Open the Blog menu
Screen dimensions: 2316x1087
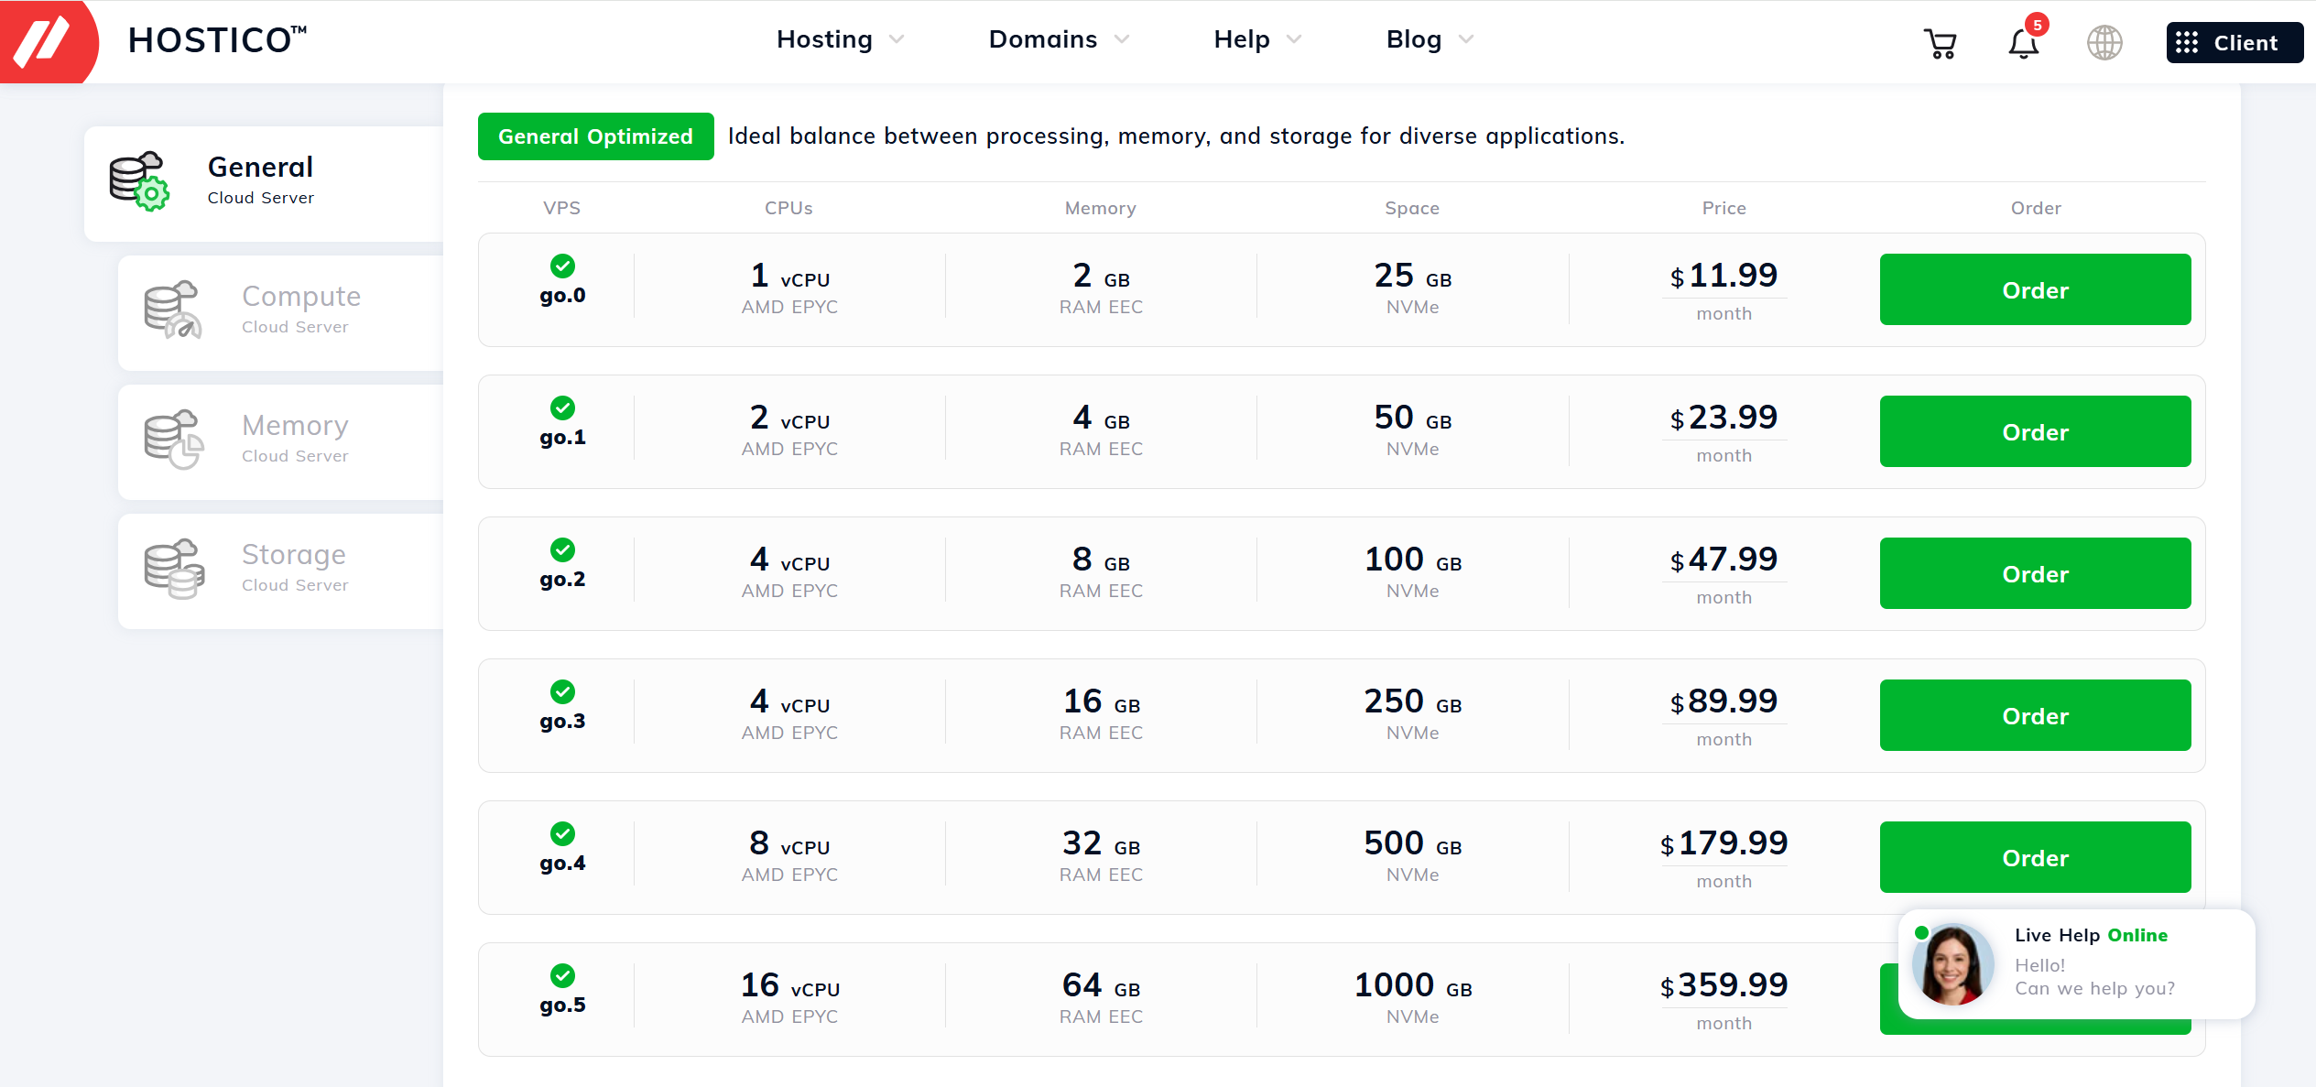click(1414, 39)
